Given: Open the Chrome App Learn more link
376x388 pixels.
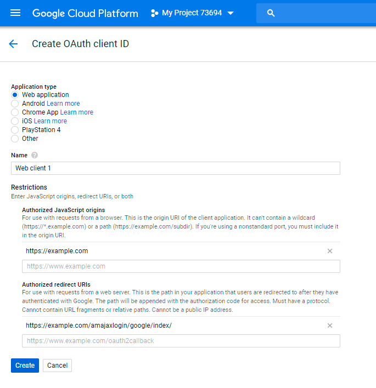Looking at the screenshot, I should [x=77, y=112].
